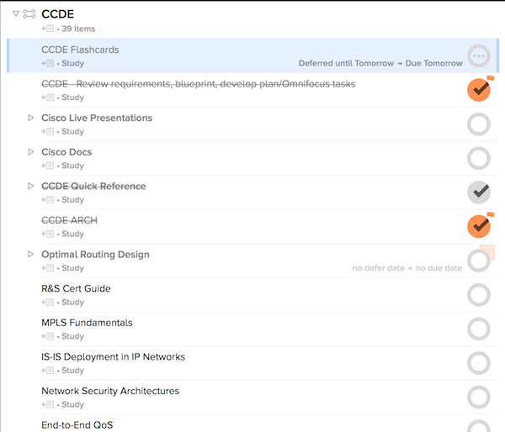The image size is (505, 432).
Task: Check off MPLS Fundamentals
Action: coord(479,329)
